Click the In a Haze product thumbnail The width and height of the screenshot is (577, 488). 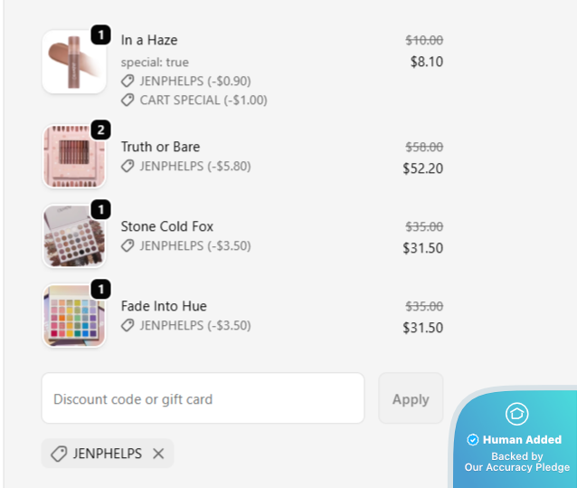coord(73,62)
